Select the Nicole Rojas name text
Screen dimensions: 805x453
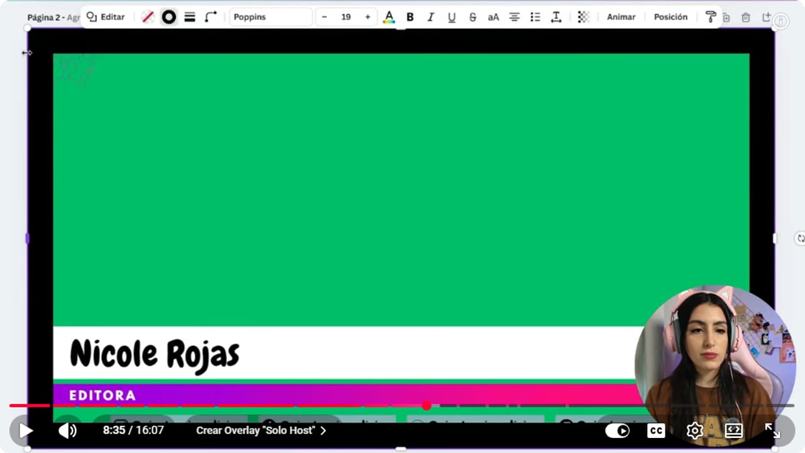pos(155,354)
